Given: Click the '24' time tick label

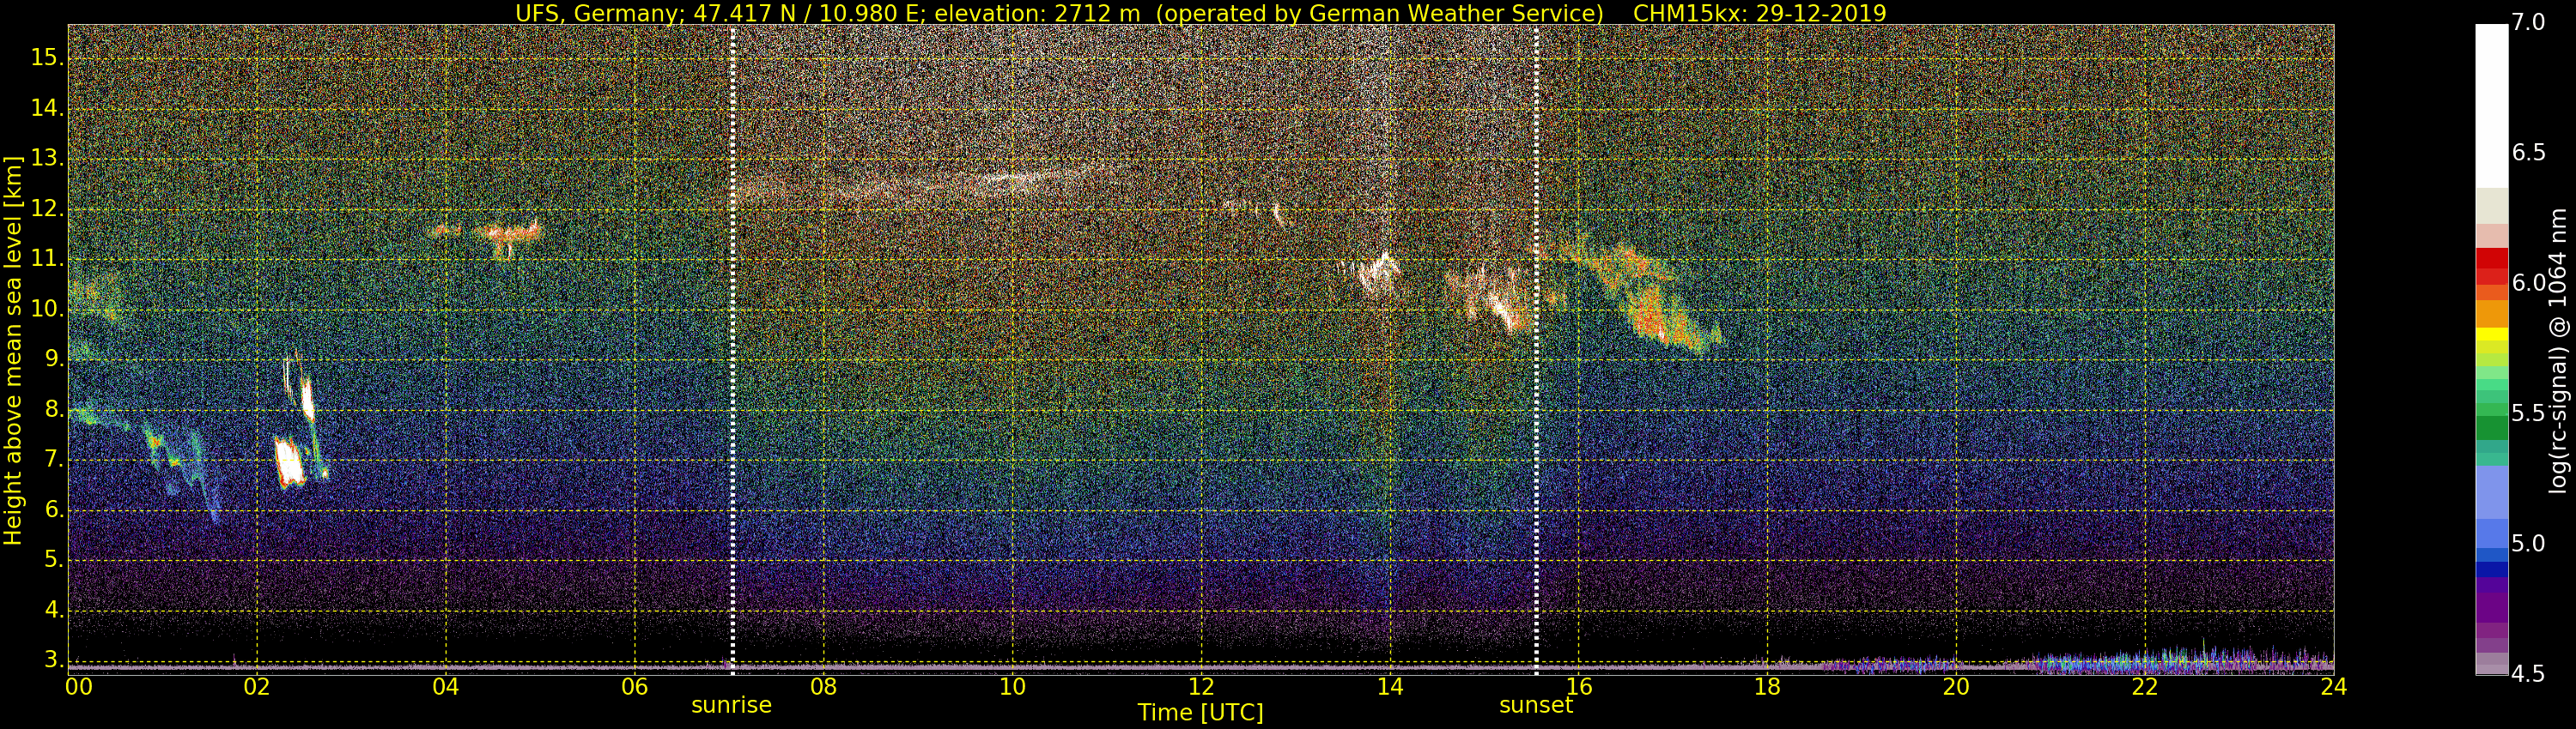Looking at the screenshot, I should click(x=2334, y=687).
